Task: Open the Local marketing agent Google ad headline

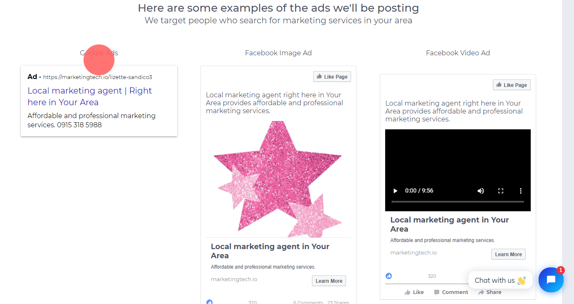Action: (90, 96)
